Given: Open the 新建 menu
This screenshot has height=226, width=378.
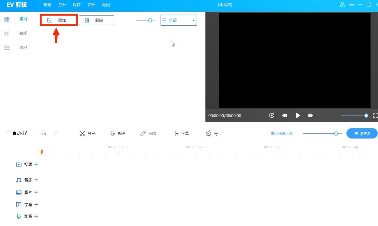Looking at the screenshot, I should [x=47, y=5].
